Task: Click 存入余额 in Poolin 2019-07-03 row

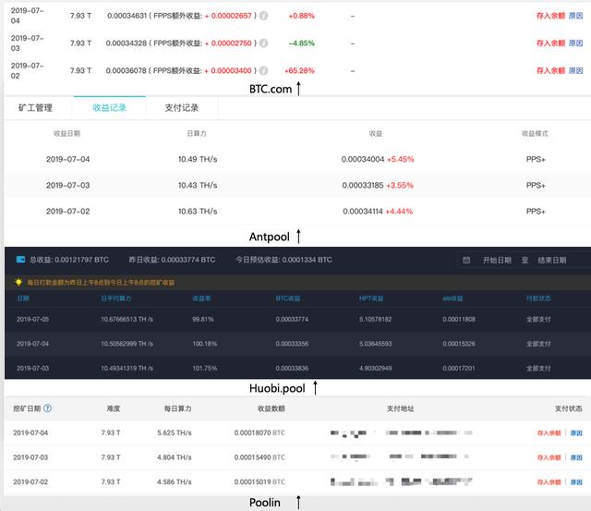Action: (549, 457)
